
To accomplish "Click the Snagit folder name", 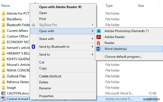I will click(11, 88).
